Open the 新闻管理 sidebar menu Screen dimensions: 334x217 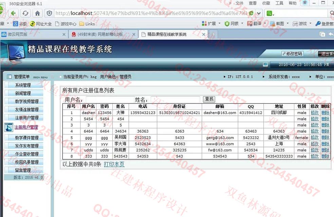coord(23,93)
